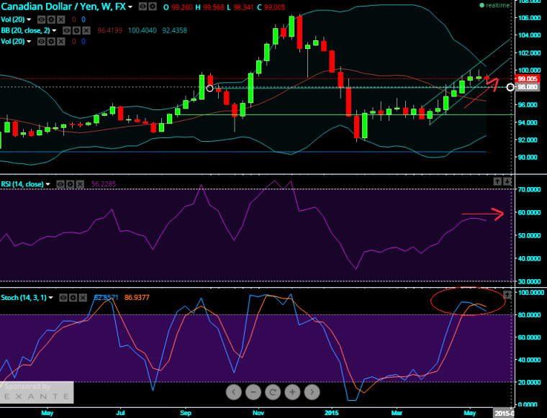
Task: Toggle Stoch indicator visibility eye icon
Action: click(65, 296)
